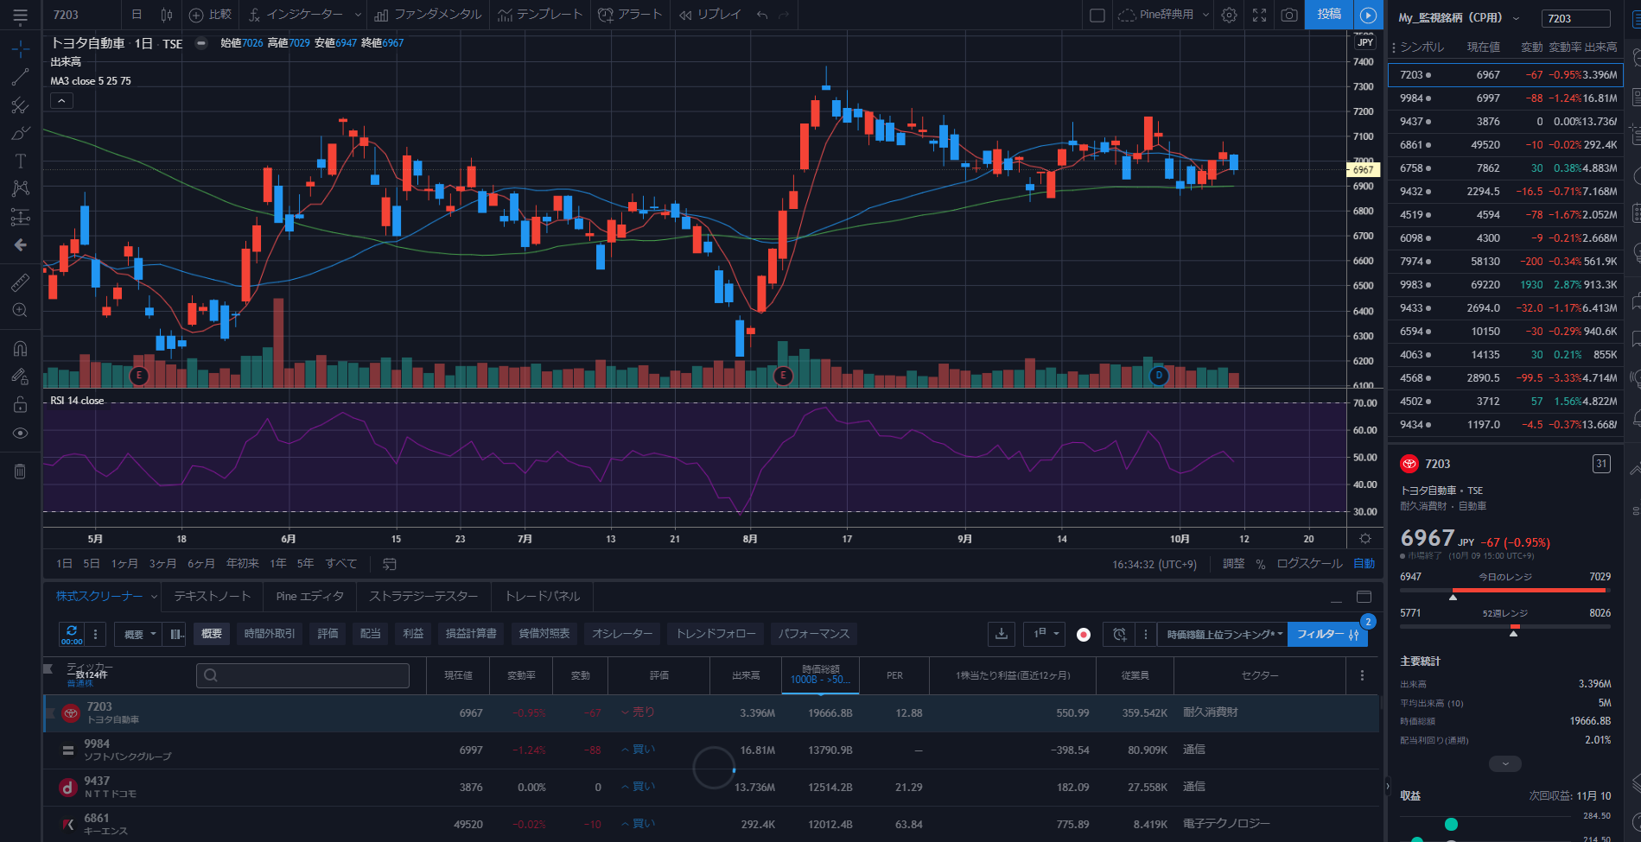Screen dimensions: 1641x842
Task: Enter fullscreen mode
Action: [x=1260, y=15]
